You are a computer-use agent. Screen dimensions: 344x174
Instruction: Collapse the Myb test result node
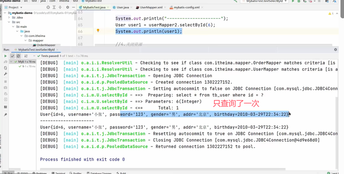tap(11, 62)
